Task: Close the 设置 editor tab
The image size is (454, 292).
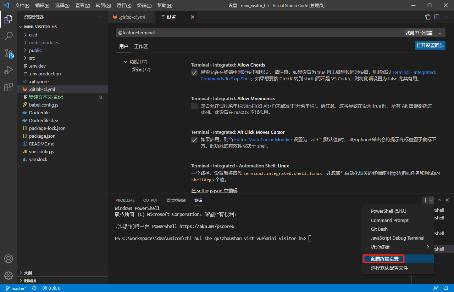Action: coord(193,17)
